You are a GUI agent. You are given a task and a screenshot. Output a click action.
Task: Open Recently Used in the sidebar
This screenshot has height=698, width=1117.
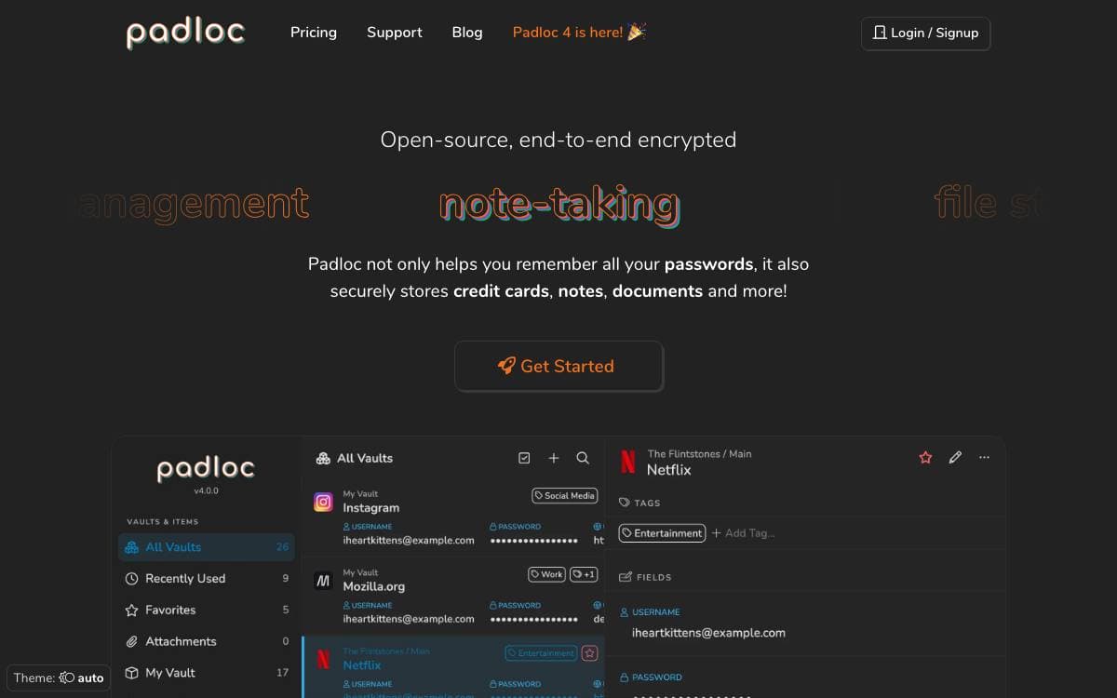click(206, 579)
